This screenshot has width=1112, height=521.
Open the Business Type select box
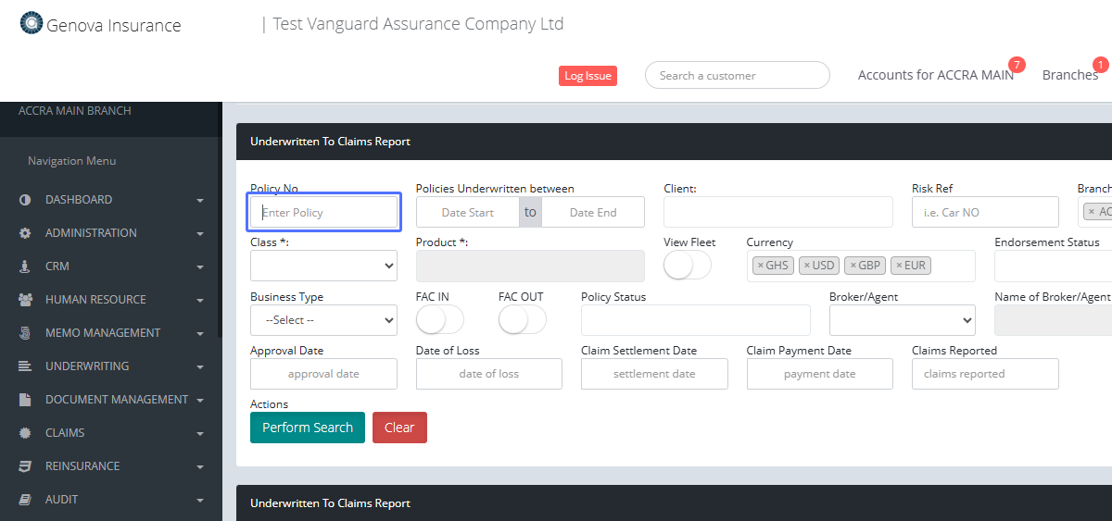[x=323, y=320]
